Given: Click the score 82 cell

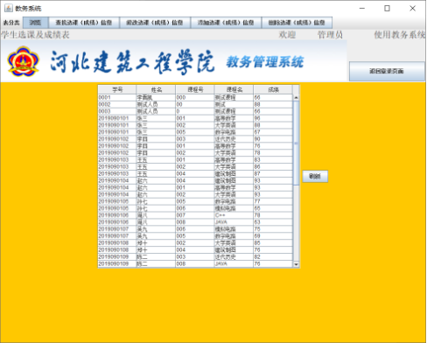Looking at the screenshot, I should 273,257.
